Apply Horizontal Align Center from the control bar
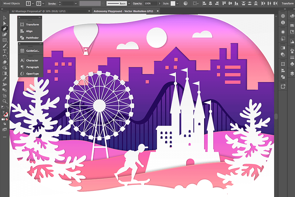The height and width of the screenshot is (197, 295). (211, 3)
